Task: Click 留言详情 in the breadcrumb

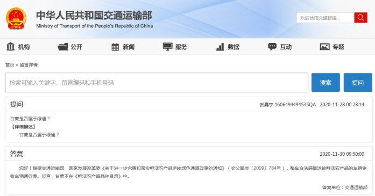Action: coord(29,65)
